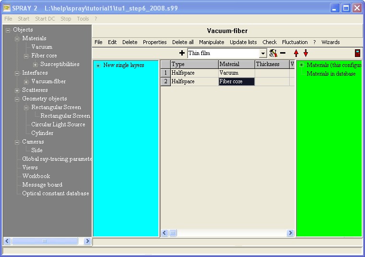Expand Materials (this configuration) in green panel
The image size is (365, 257).
[301, 66]
